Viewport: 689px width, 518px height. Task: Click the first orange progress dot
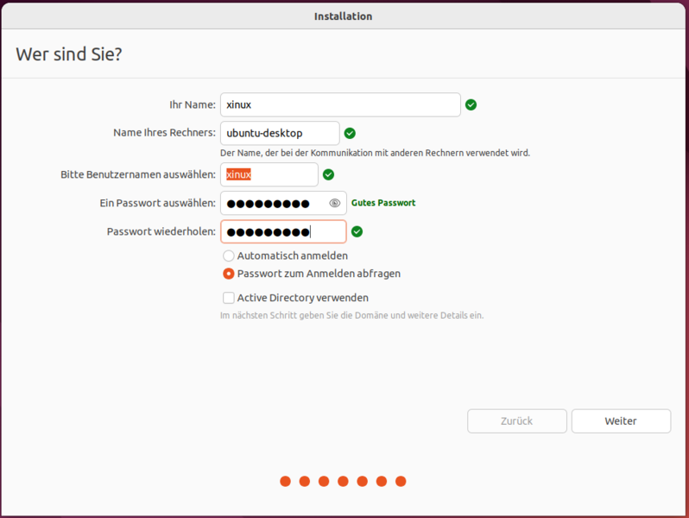(x=286, y=482)
